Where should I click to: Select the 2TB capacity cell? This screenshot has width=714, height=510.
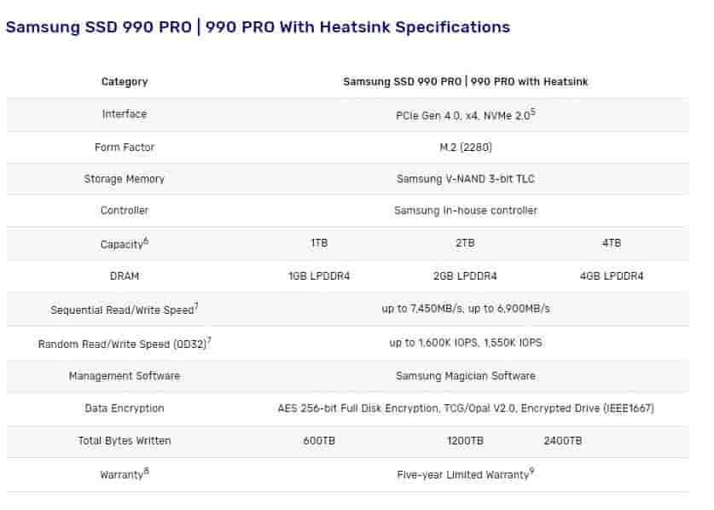pos(465,243)
